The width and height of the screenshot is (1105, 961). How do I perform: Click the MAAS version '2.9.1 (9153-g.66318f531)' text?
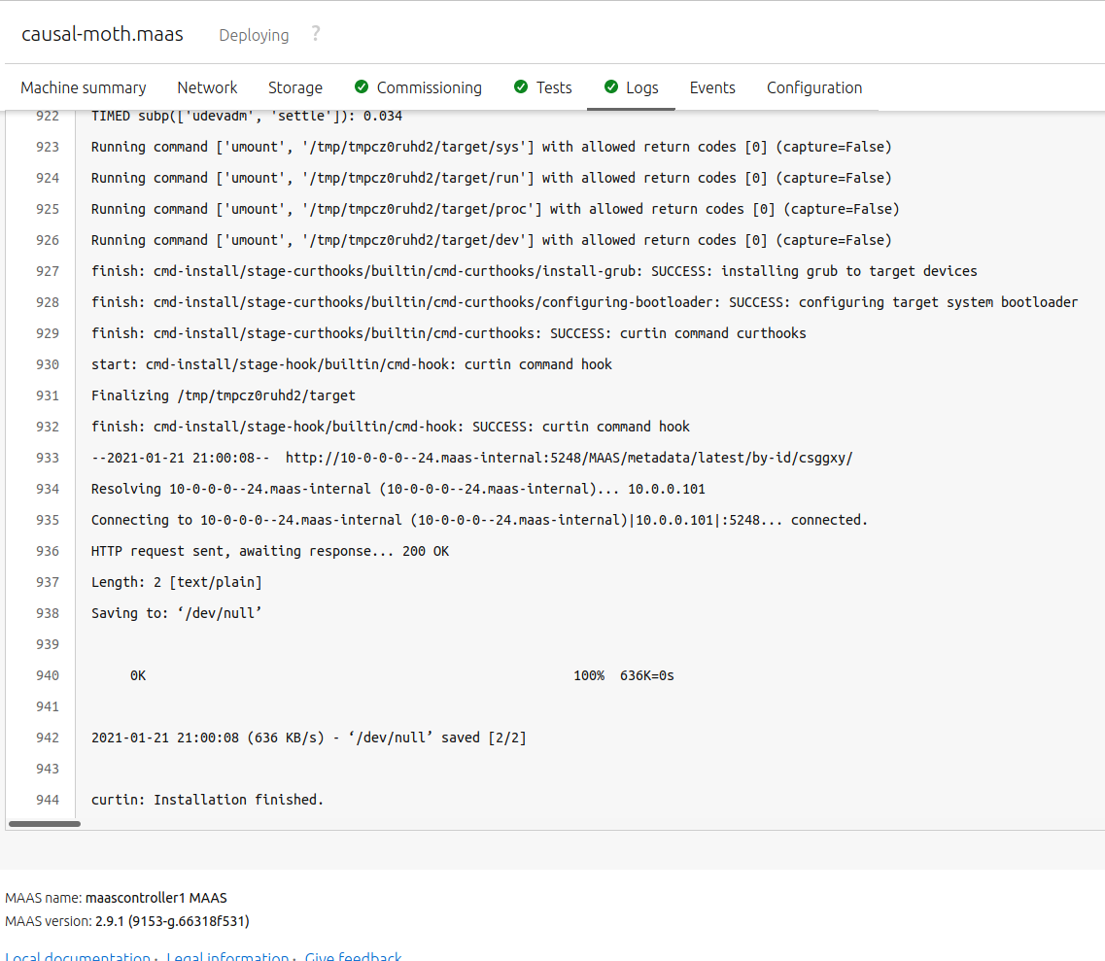click(x=172, y=921)
